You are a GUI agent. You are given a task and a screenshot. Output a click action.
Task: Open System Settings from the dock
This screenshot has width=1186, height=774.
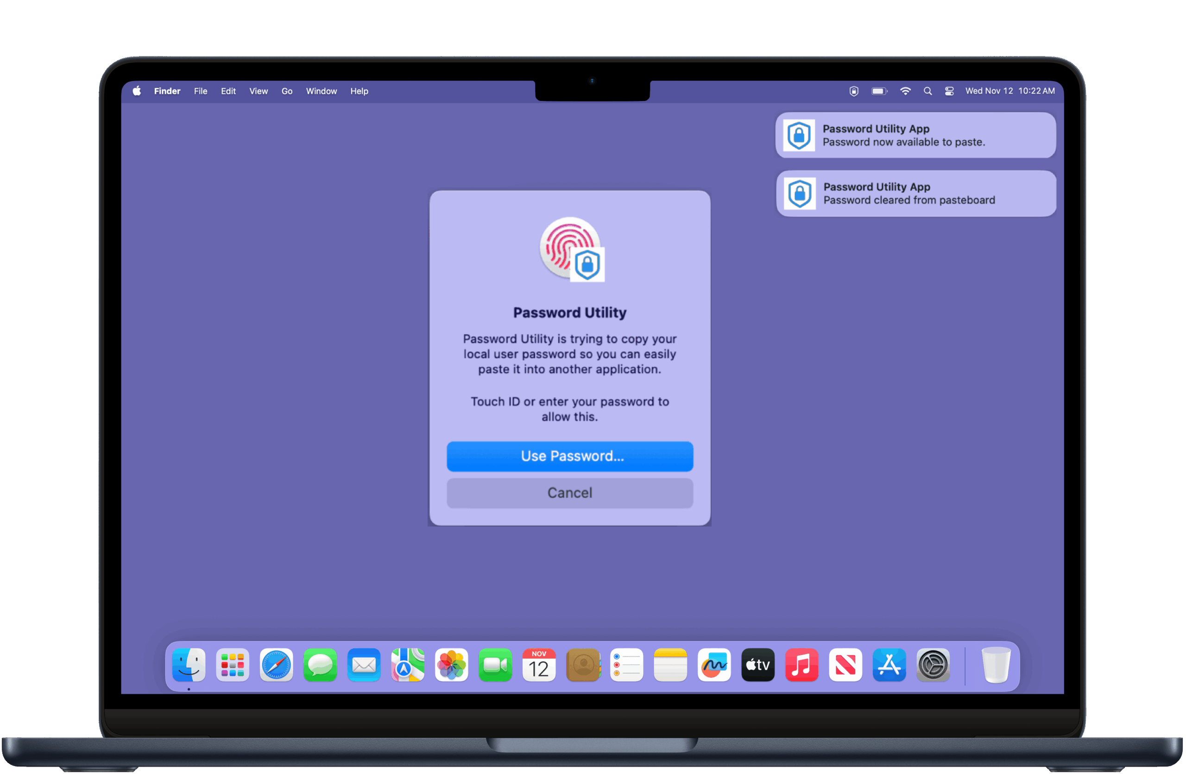coord(933,665)
